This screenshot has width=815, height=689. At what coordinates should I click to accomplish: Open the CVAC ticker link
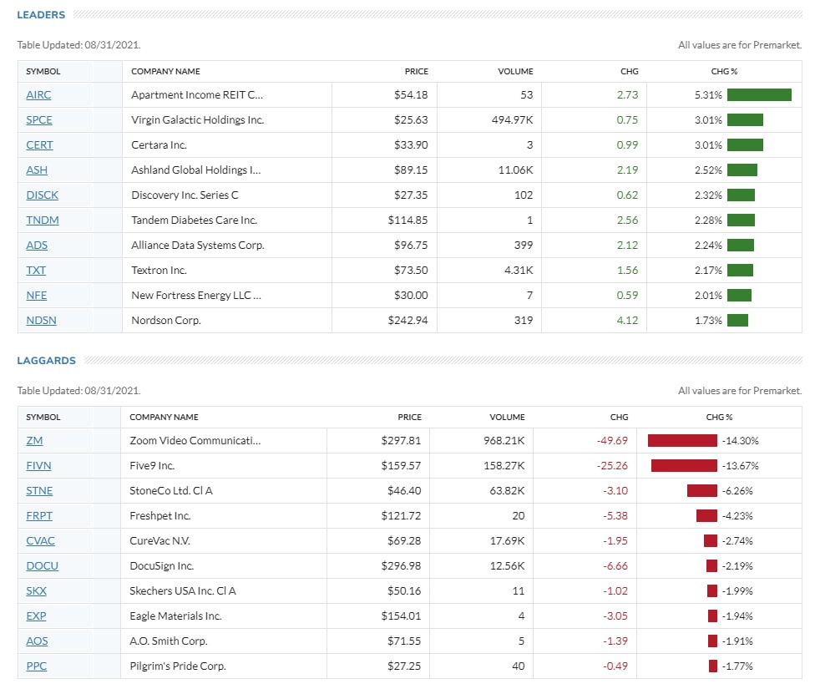click(x=40, y=541)
